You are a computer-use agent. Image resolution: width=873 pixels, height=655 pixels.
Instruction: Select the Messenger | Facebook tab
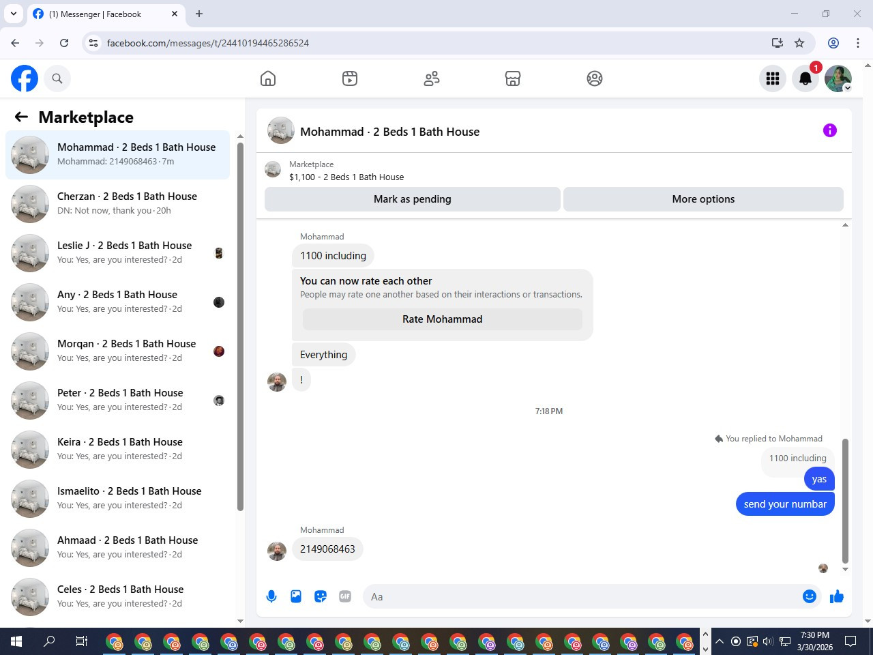point(106,14)
